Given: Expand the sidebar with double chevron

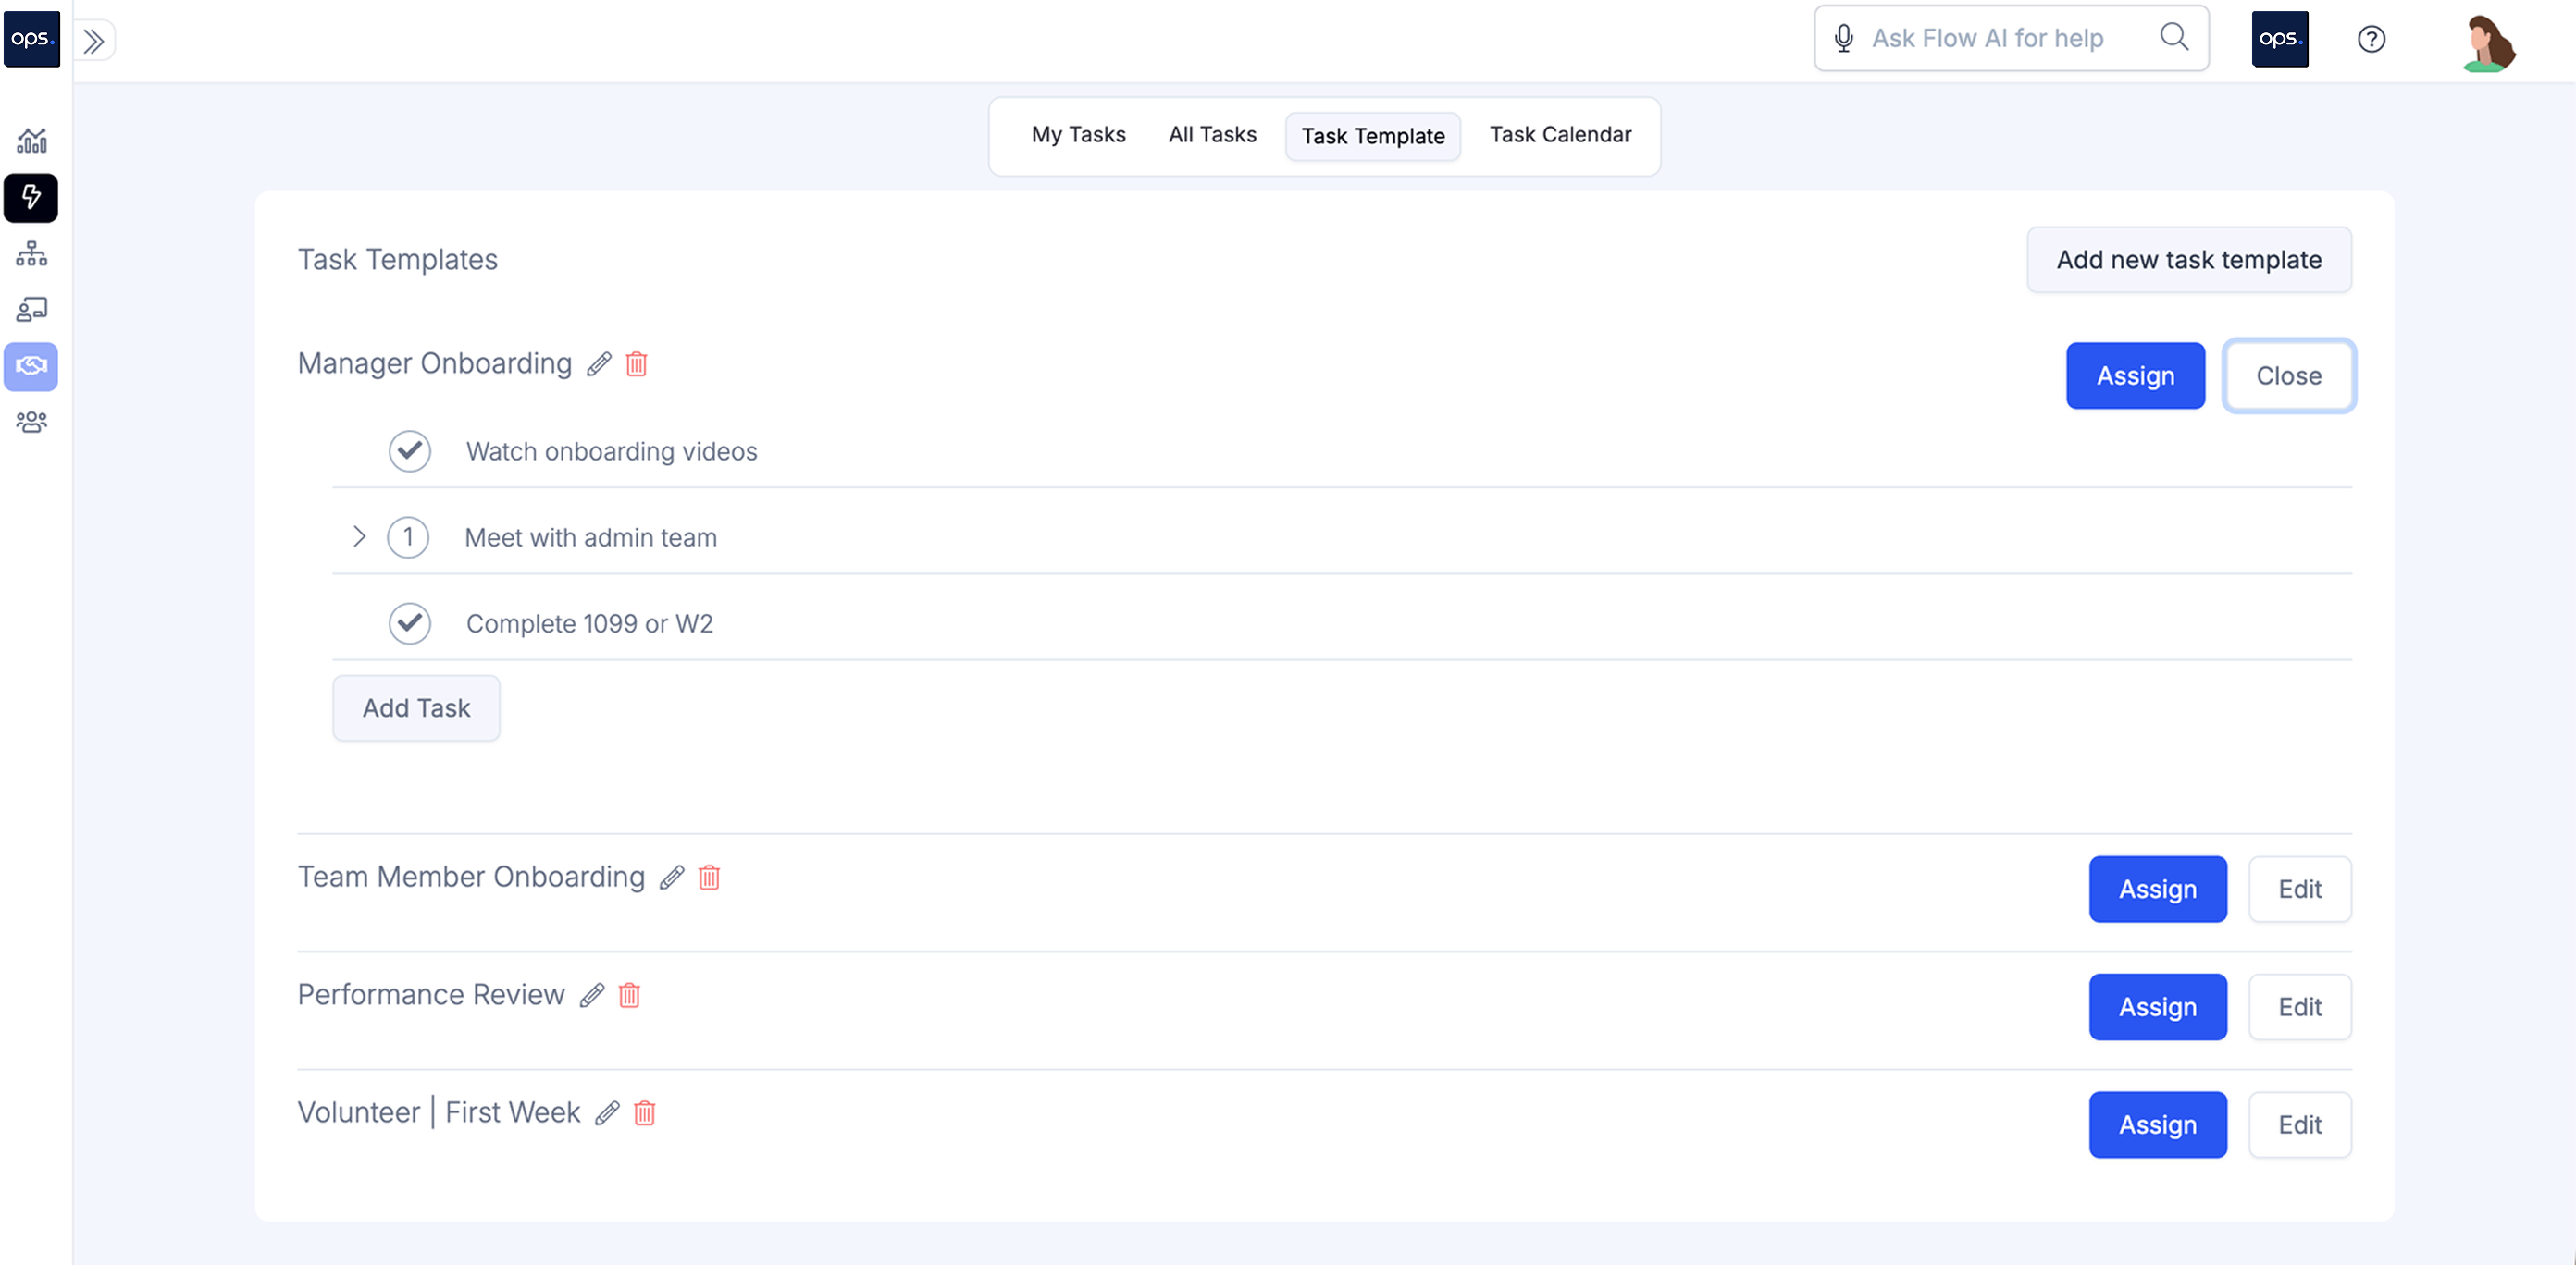Looking at the screenshot, I should click(94, 41).
